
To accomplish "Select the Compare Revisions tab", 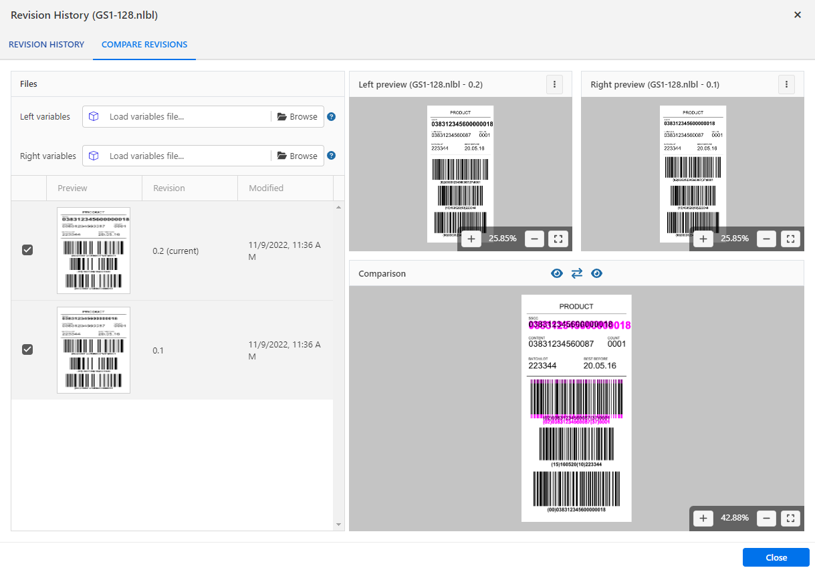I will pyautogui.click(x=144, y=45).
